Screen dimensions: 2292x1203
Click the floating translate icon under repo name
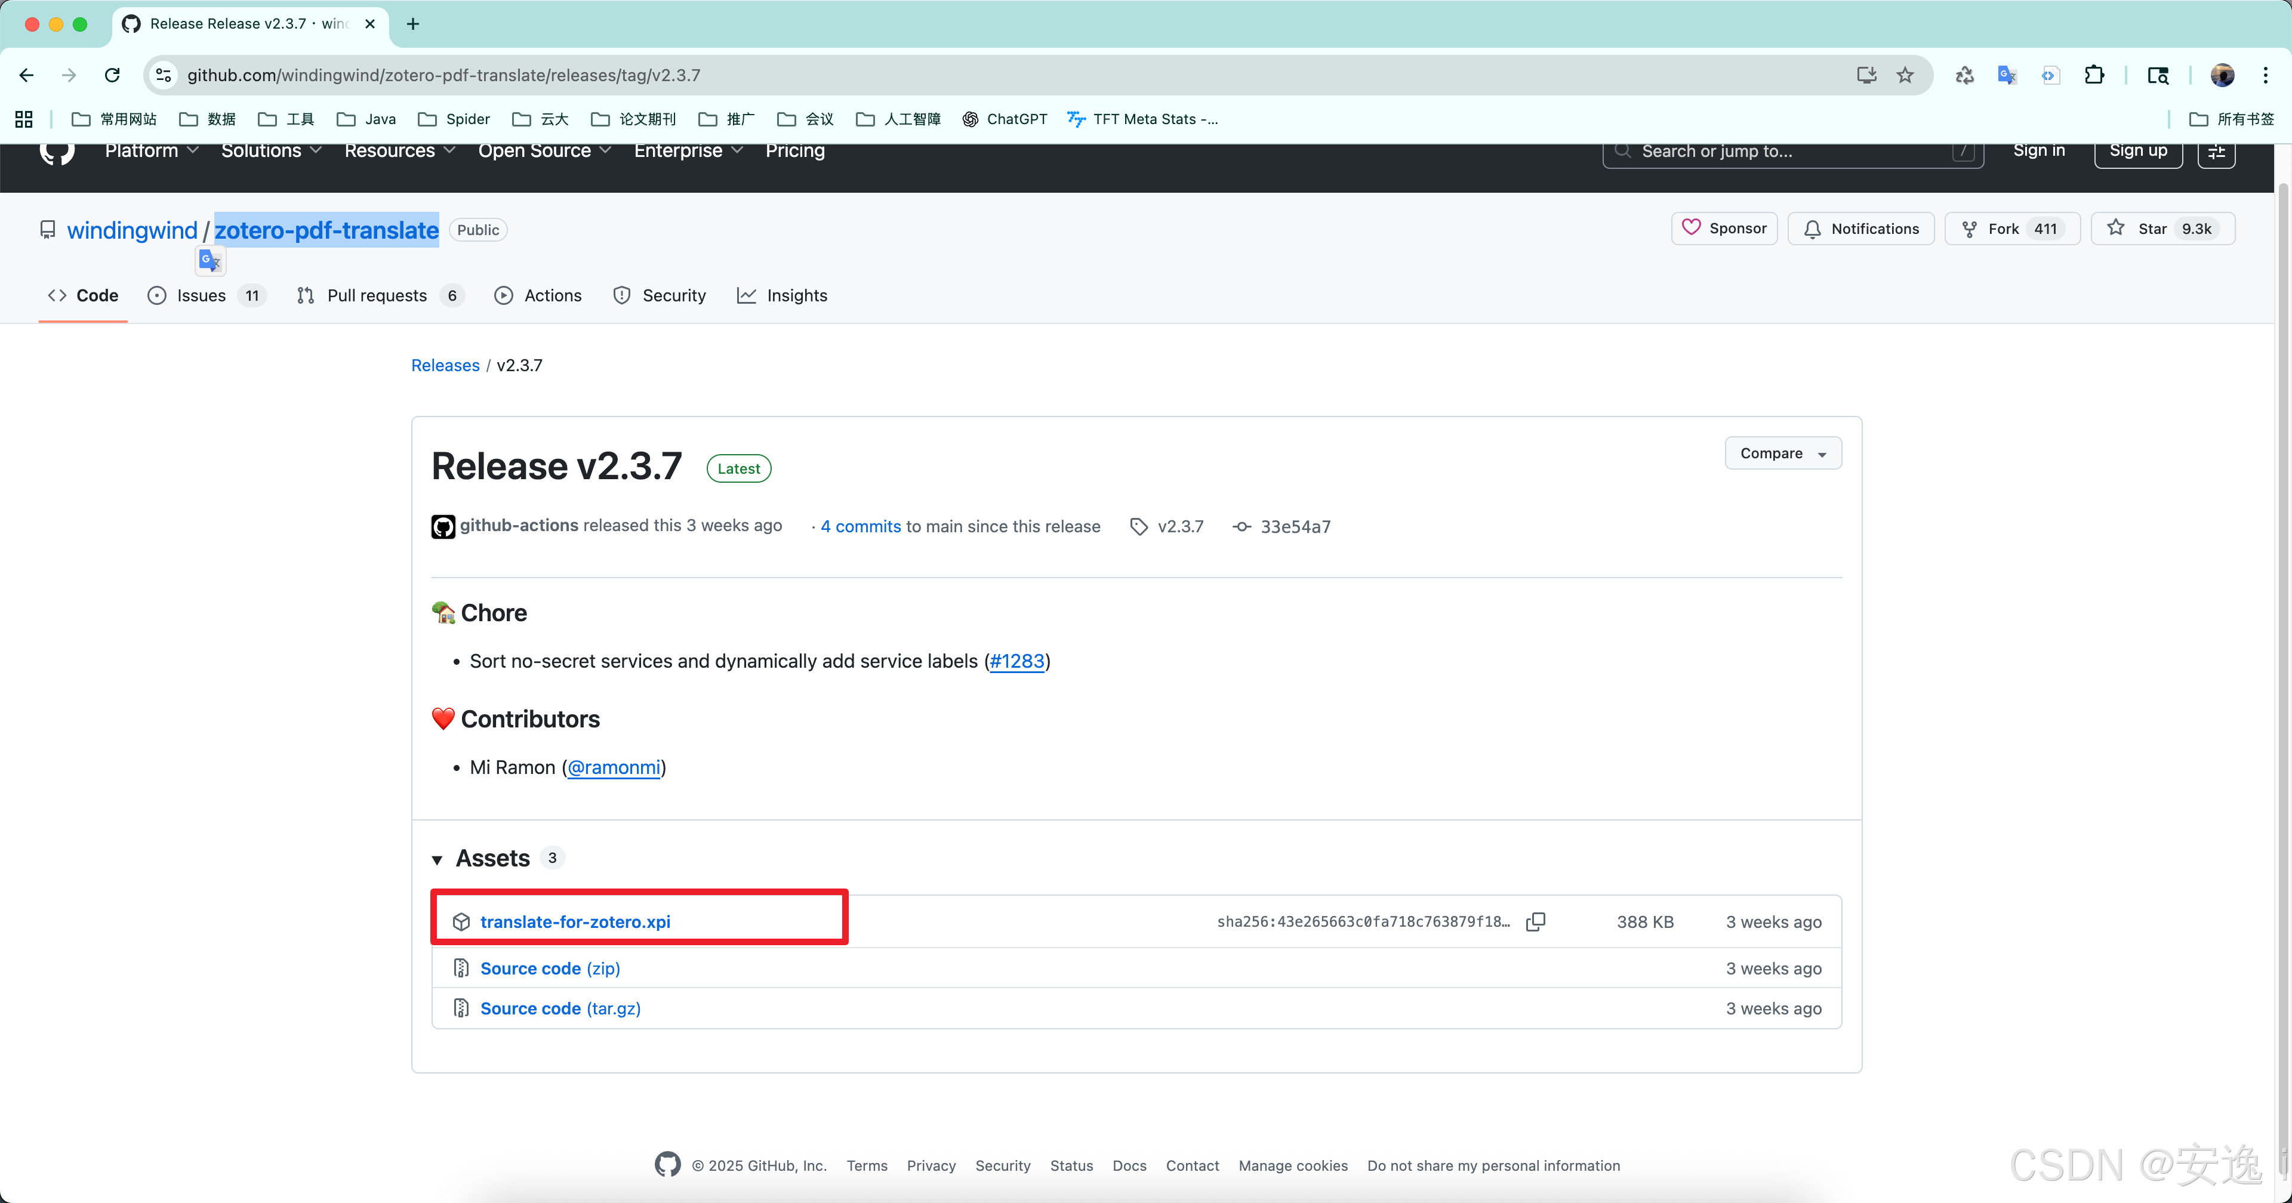coord(210,261)
